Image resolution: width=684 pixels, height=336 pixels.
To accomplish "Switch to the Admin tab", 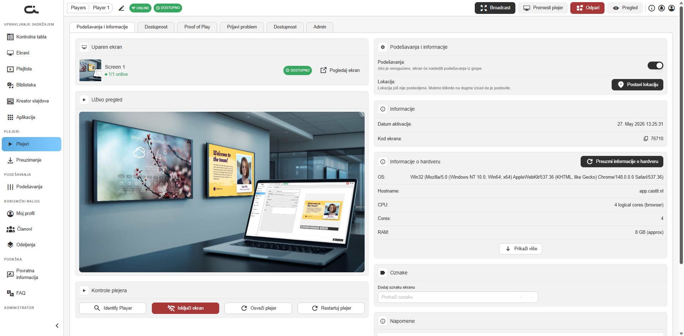I will tap(320, 27).
